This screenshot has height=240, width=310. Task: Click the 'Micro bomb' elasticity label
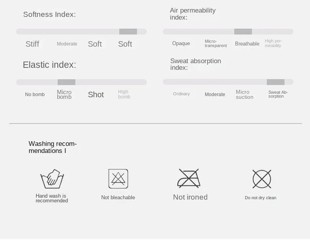[64, 95]
